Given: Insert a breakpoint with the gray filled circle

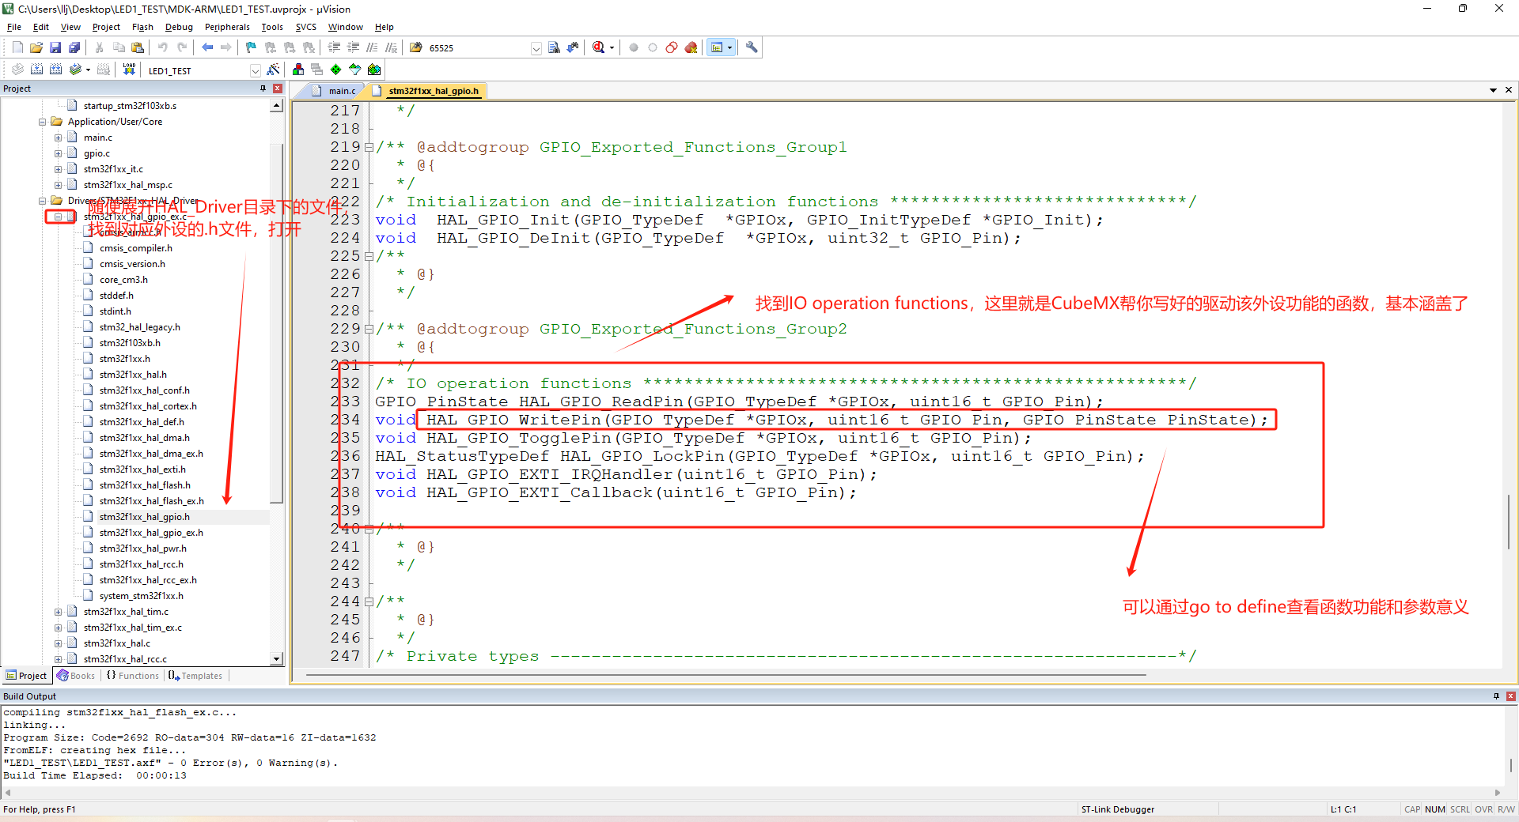Looking at the screenshot, I should (x=634, y=47).
